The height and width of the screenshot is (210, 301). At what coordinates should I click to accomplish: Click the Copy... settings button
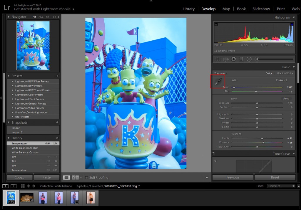(x=20, y=178)
